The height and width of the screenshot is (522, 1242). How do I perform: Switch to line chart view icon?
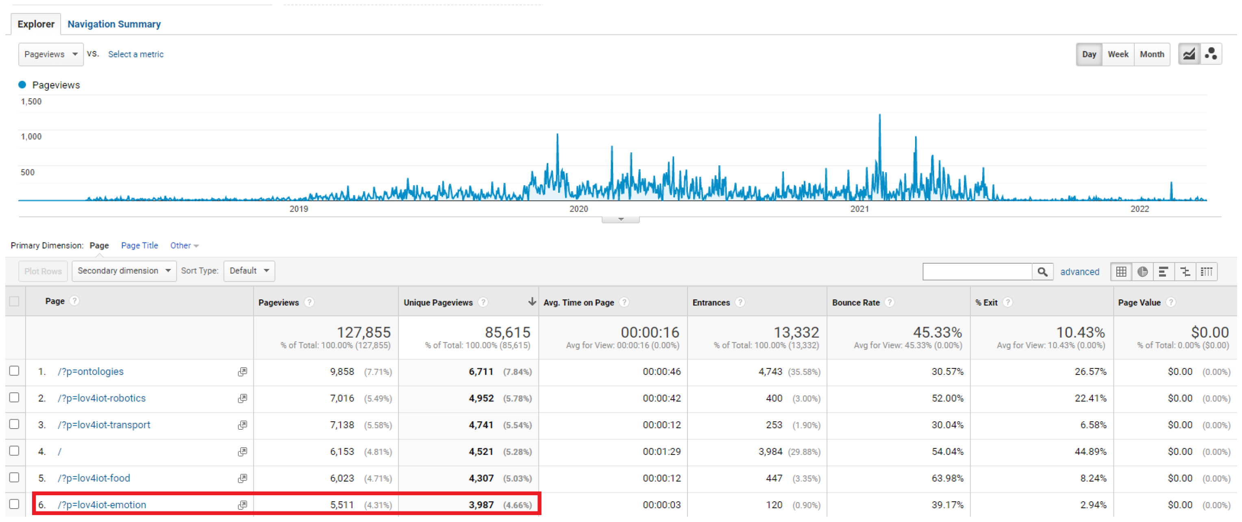tap(1189, 54)
